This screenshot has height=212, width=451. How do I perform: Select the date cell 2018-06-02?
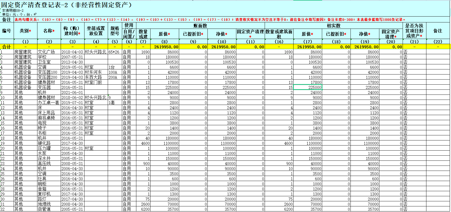pos(72,97)
